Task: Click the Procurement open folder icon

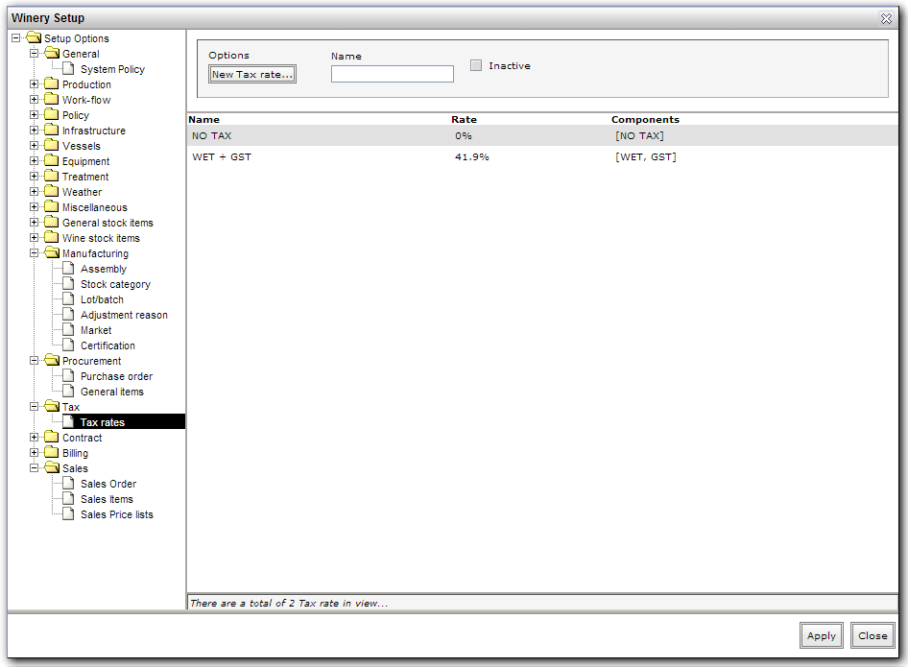Action: click(52, 360)
